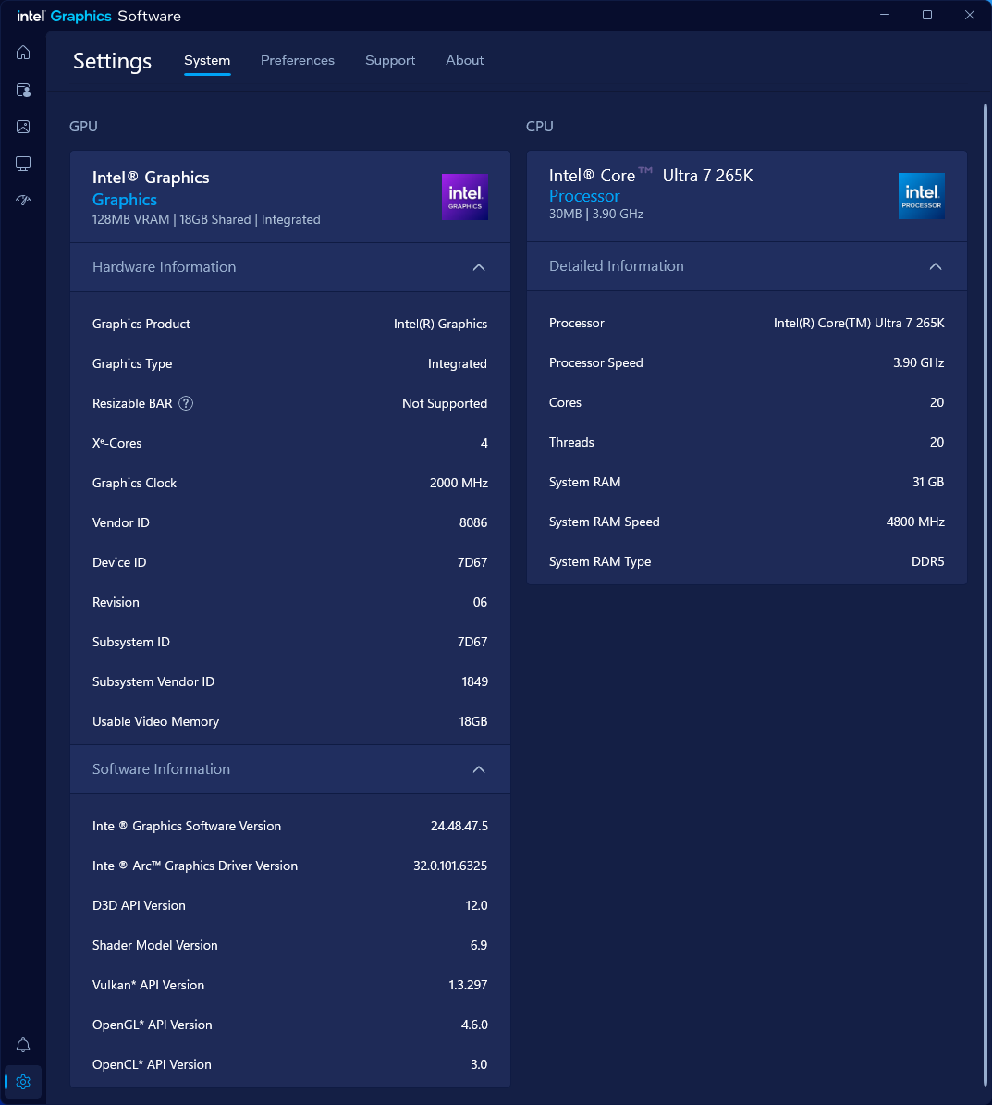The height and width of the screenshot is (1105, 992).
Task: Maximize the Intel Graphics Software window
Action: point(927,15)
